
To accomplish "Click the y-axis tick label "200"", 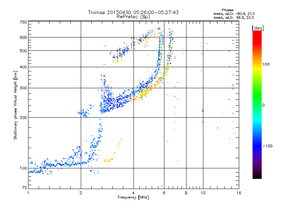I will tap(23, 118).
